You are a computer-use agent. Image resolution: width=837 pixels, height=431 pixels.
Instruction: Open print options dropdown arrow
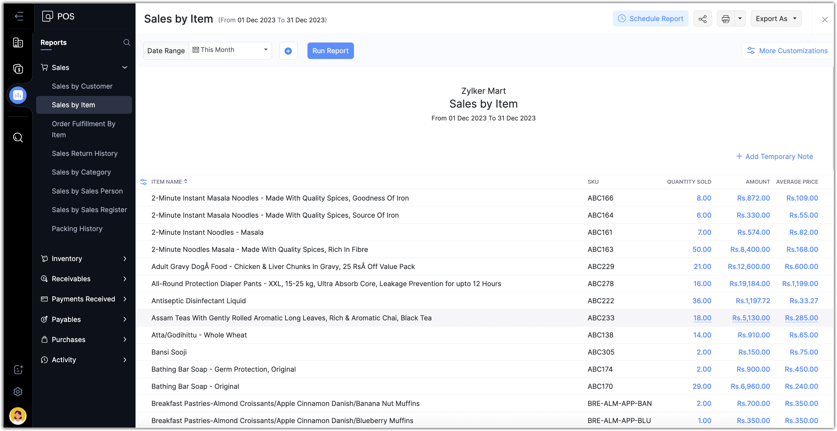740,19
